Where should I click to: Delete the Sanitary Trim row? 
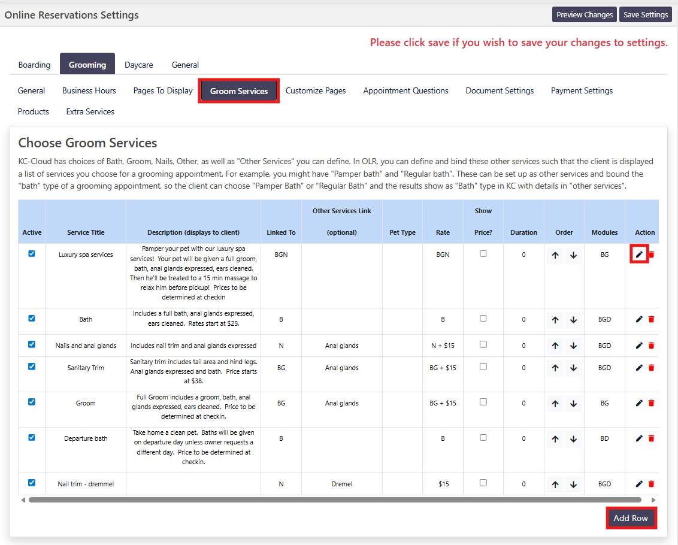point(652,368)
